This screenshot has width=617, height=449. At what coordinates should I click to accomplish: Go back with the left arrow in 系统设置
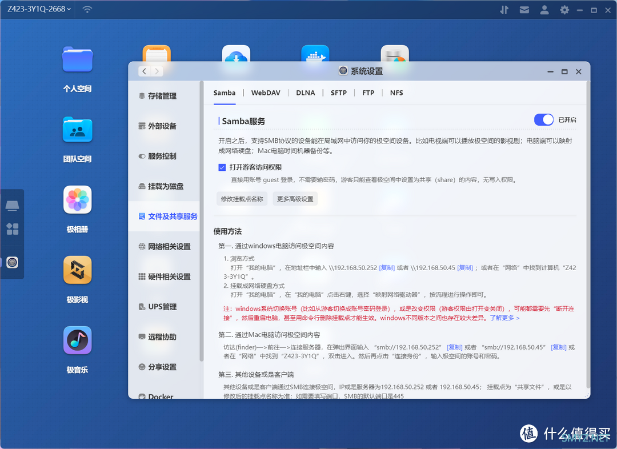pos(145,71)
